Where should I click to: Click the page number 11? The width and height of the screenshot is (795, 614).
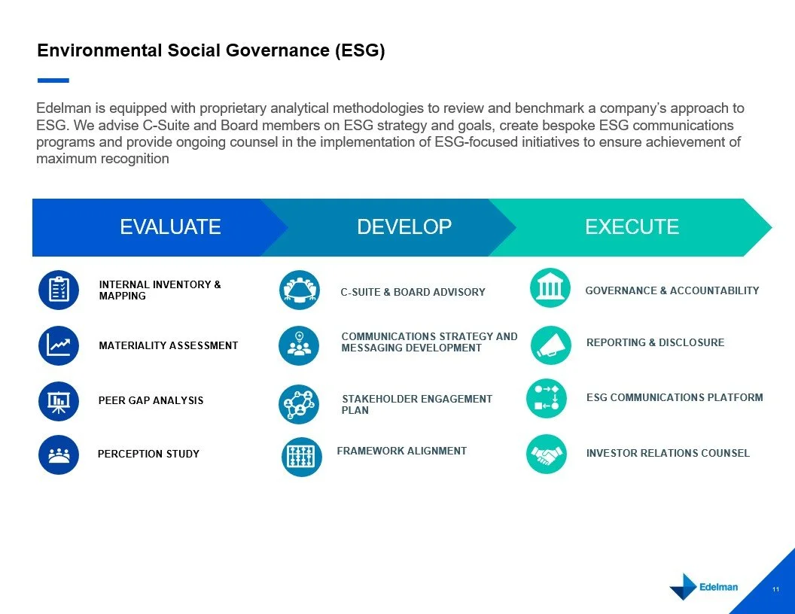tap(775, 588)
